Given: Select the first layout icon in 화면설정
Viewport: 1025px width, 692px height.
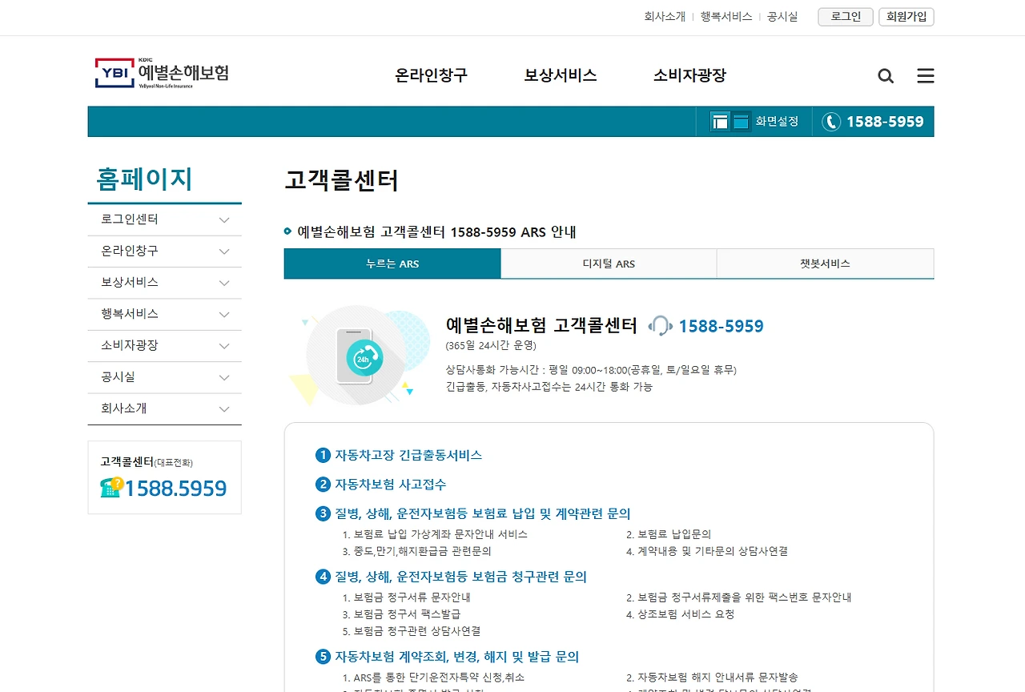Looking at the screenshot, I should [721, 122].
